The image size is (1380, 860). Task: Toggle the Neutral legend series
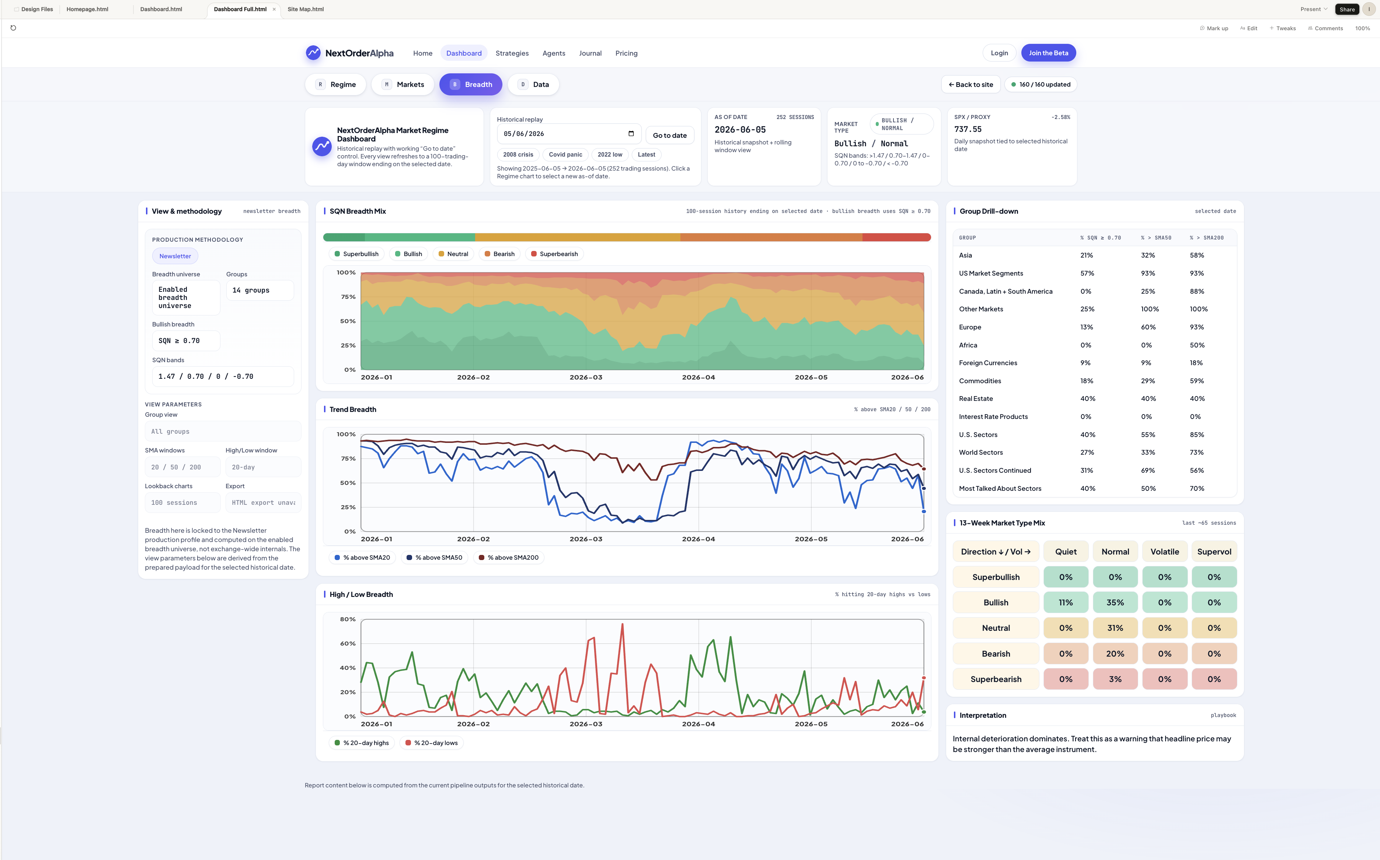tap(453, 254)
